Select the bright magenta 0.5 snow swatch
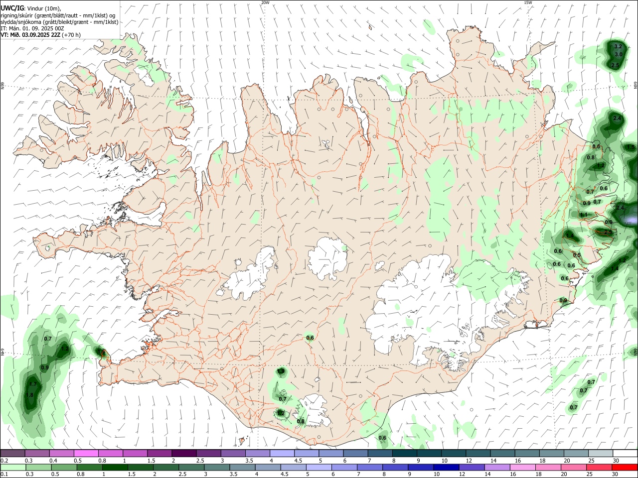Screen dimensions: 638x478 point(86,453)
